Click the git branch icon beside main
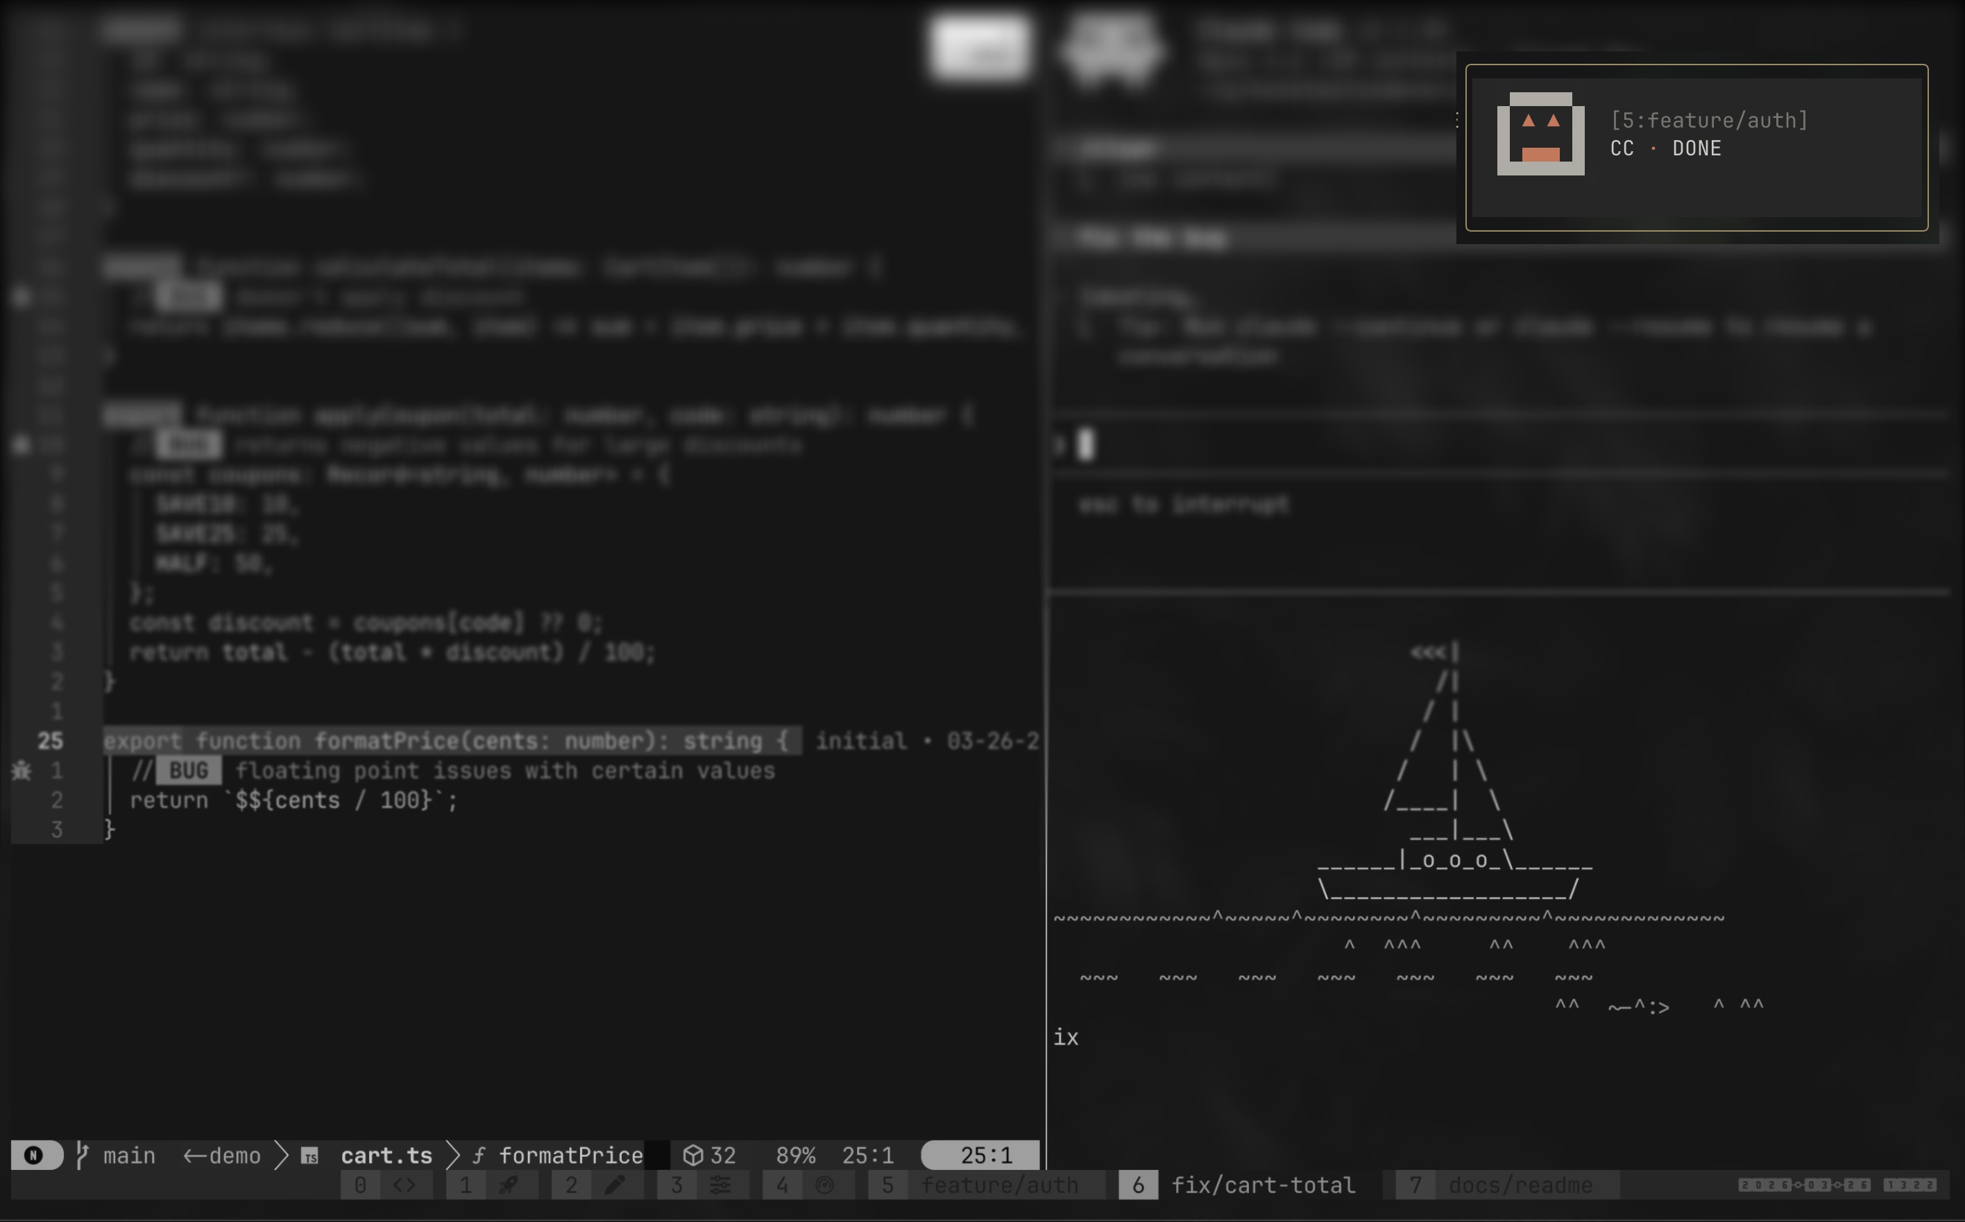 click(x=82, y=1155)
